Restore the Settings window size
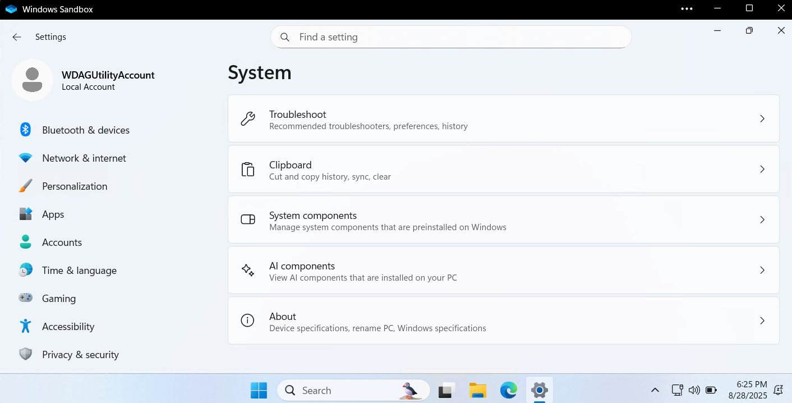This screenshot has height=403, width=792. tap(749, 30)
